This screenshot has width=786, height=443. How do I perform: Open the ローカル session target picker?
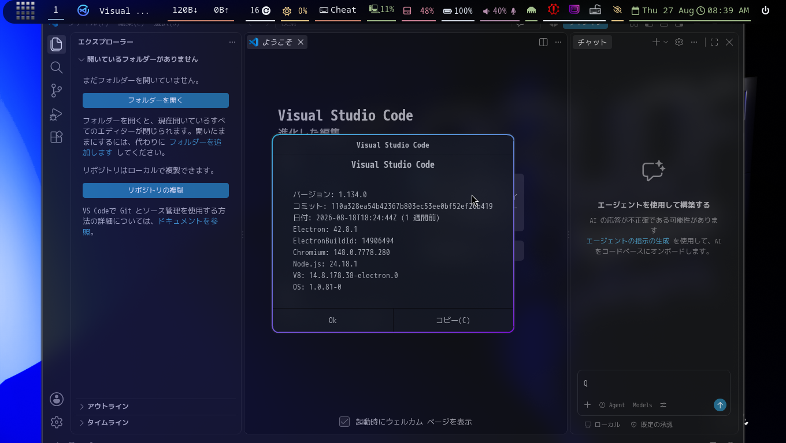tap(602, 425)
